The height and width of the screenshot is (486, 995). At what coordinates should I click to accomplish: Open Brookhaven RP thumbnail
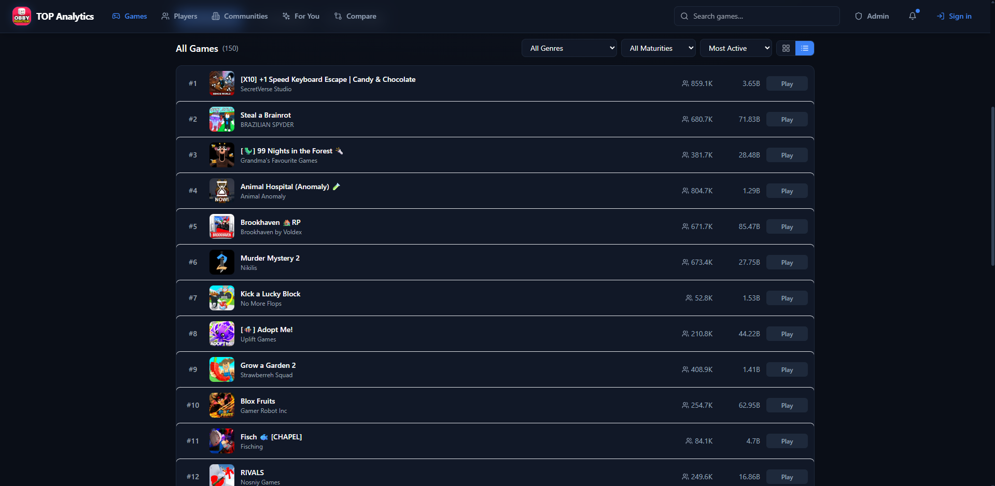point(222,226)
